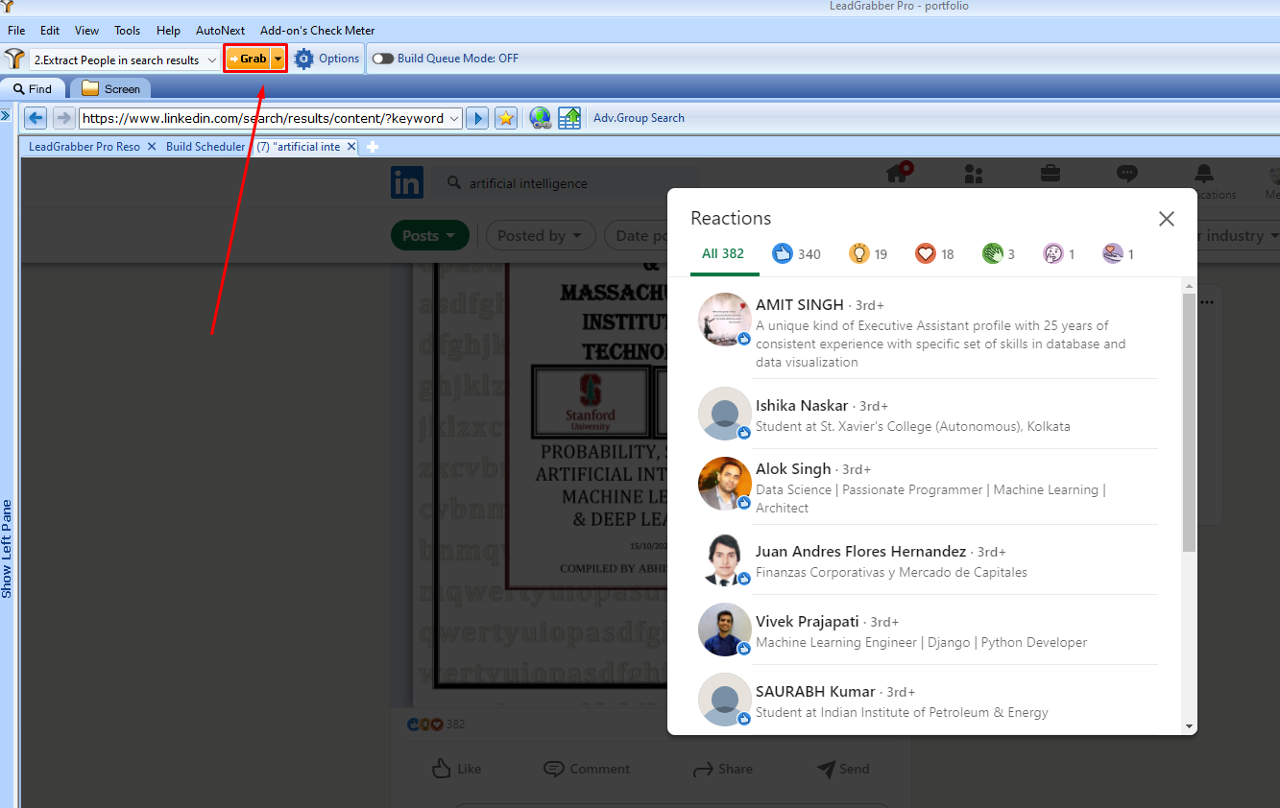Open the Tools menu
The height and width of the screenshot is (808, 1280).
point(128,31)
